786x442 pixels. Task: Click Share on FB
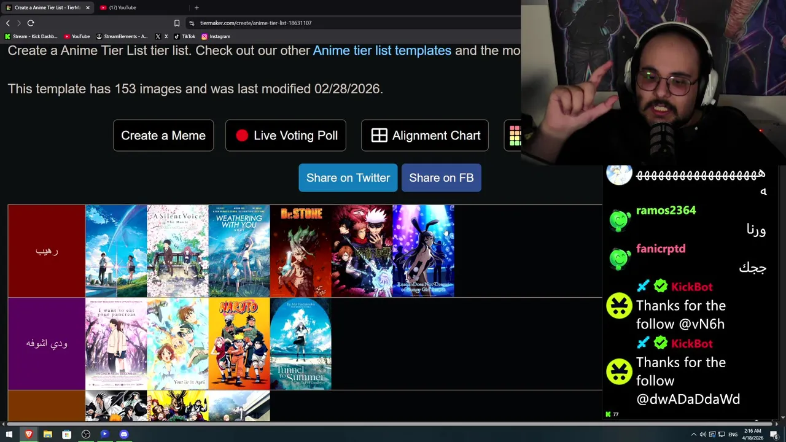pyautogui.click(x=442, y=177)
